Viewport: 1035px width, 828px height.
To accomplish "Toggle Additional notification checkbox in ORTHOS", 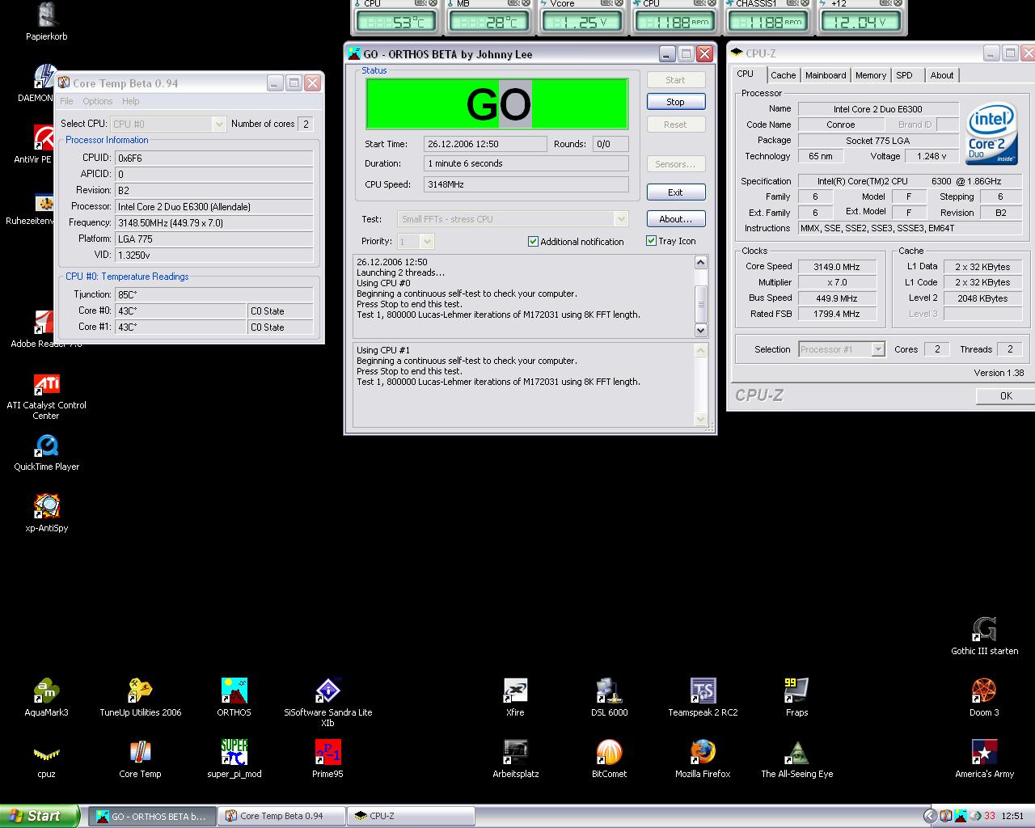I will 533,242.
